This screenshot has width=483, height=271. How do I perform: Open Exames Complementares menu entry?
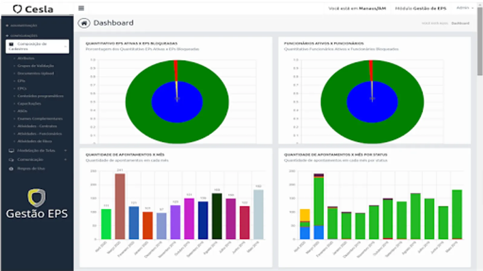click(x=40, y=119)
